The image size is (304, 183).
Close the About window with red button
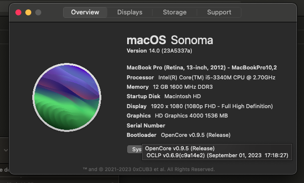18,12
